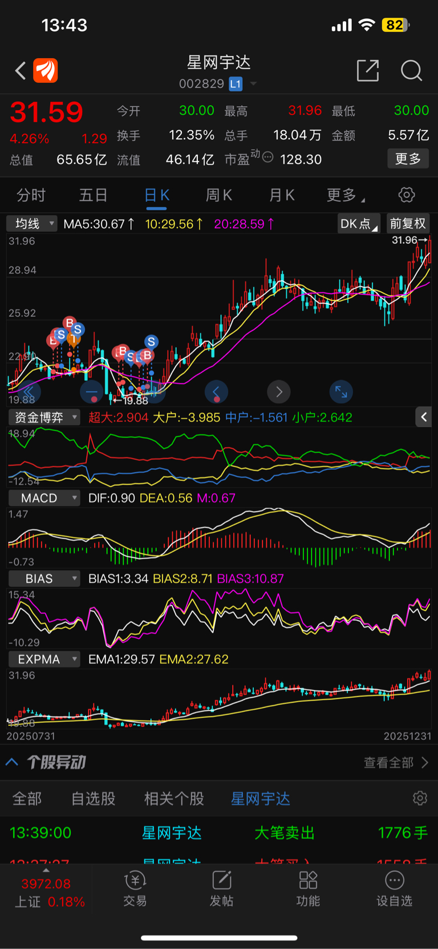Open the 前复权 adjustment selector
This screenshot has width=438, height=949.
[408, 224]
